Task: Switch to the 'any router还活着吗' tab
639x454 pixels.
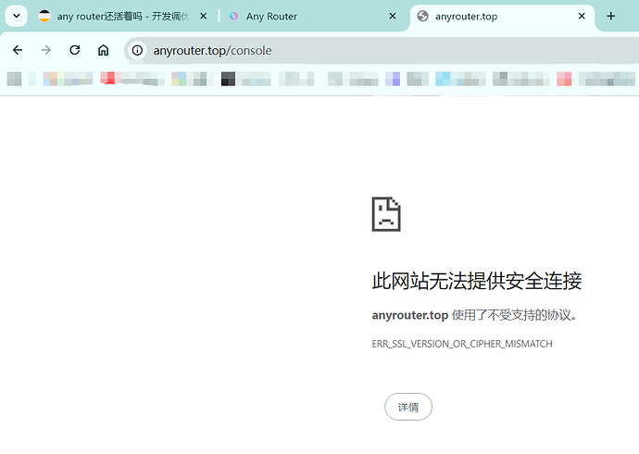Action: 122,17
